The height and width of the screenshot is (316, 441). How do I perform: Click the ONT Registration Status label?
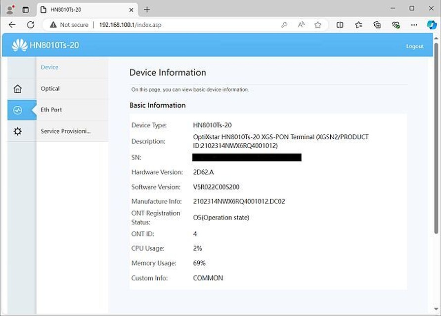click(156, 218)
